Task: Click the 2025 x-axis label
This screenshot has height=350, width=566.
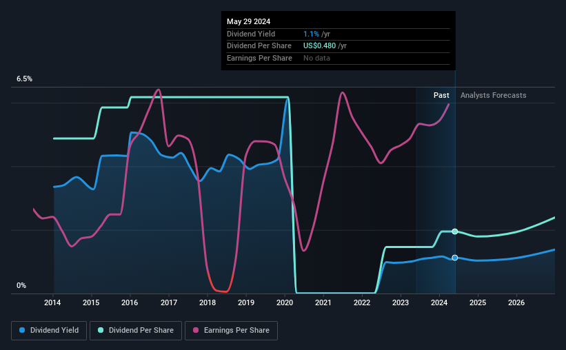Action: coord(478,302)
